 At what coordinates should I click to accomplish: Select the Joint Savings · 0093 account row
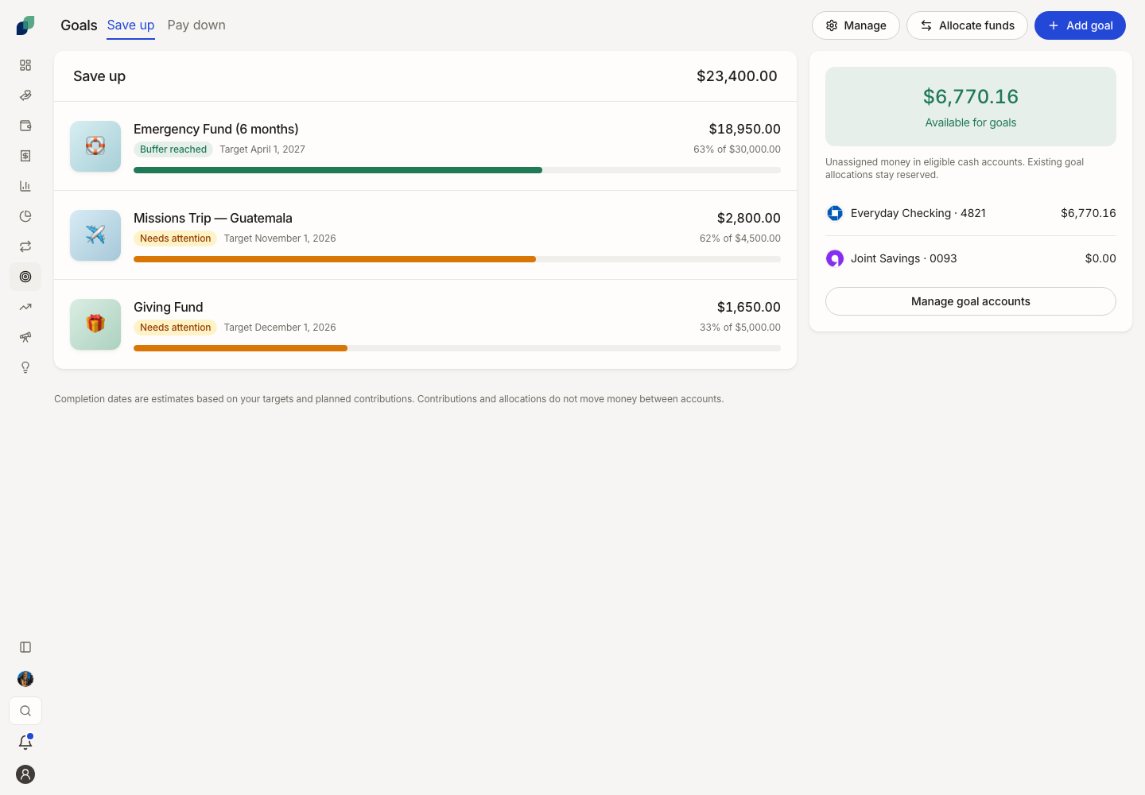(x=970, y=258)
